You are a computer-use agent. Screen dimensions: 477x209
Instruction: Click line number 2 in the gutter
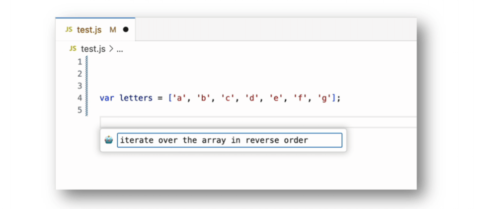[79, 74]
